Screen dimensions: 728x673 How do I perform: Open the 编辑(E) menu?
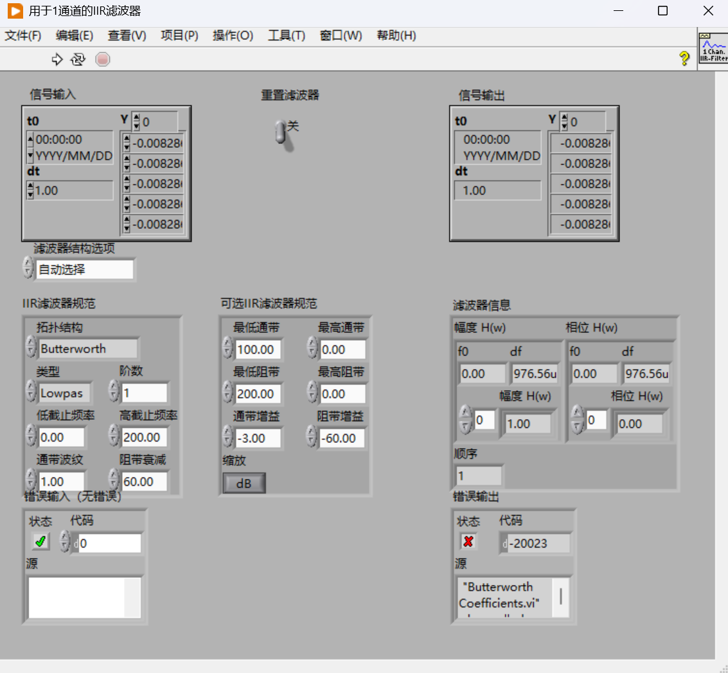pyautogui.click(x=75, y=36)
